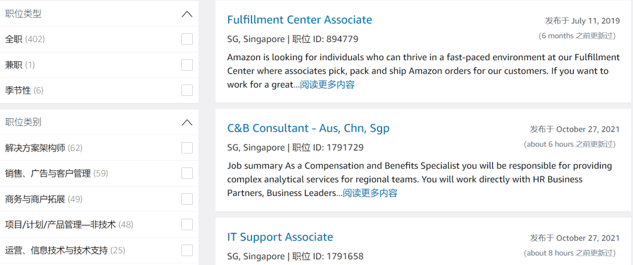Select the 解决方案架构师 category checkbox
The height and width of the screenshot is (265, 633).
(x=187, y=148)
